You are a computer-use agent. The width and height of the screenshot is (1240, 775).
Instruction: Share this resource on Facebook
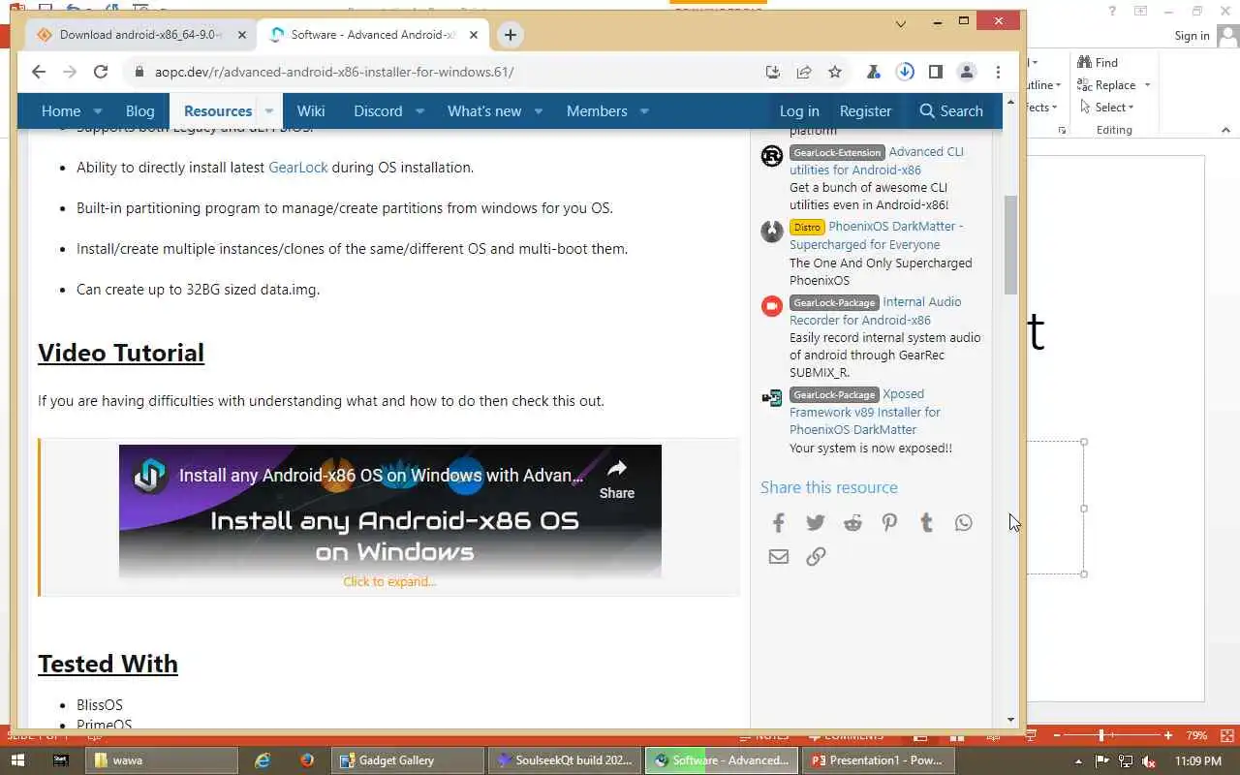pos(779,523)
